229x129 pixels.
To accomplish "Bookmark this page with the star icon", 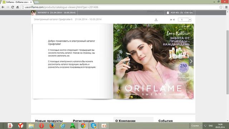I will (x=221, y=7).
